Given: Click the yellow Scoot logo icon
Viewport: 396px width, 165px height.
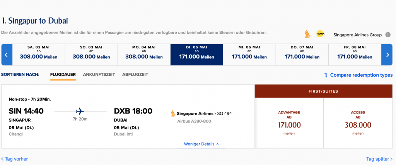Looking at the screenshot, I should point(320,34).
